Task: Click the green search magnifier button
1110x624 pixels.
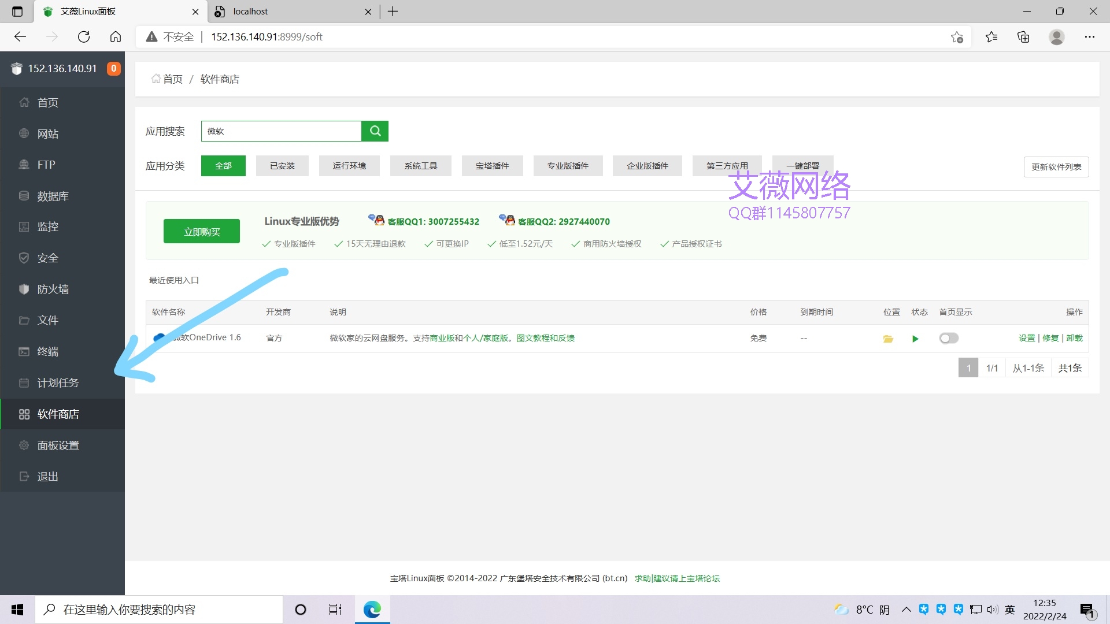Action: coord(375,131)
